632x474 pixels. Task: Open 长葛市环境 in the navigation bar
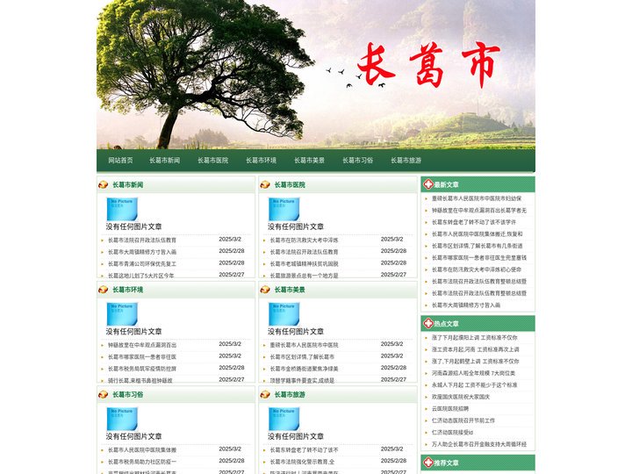[x=262, y=160]
